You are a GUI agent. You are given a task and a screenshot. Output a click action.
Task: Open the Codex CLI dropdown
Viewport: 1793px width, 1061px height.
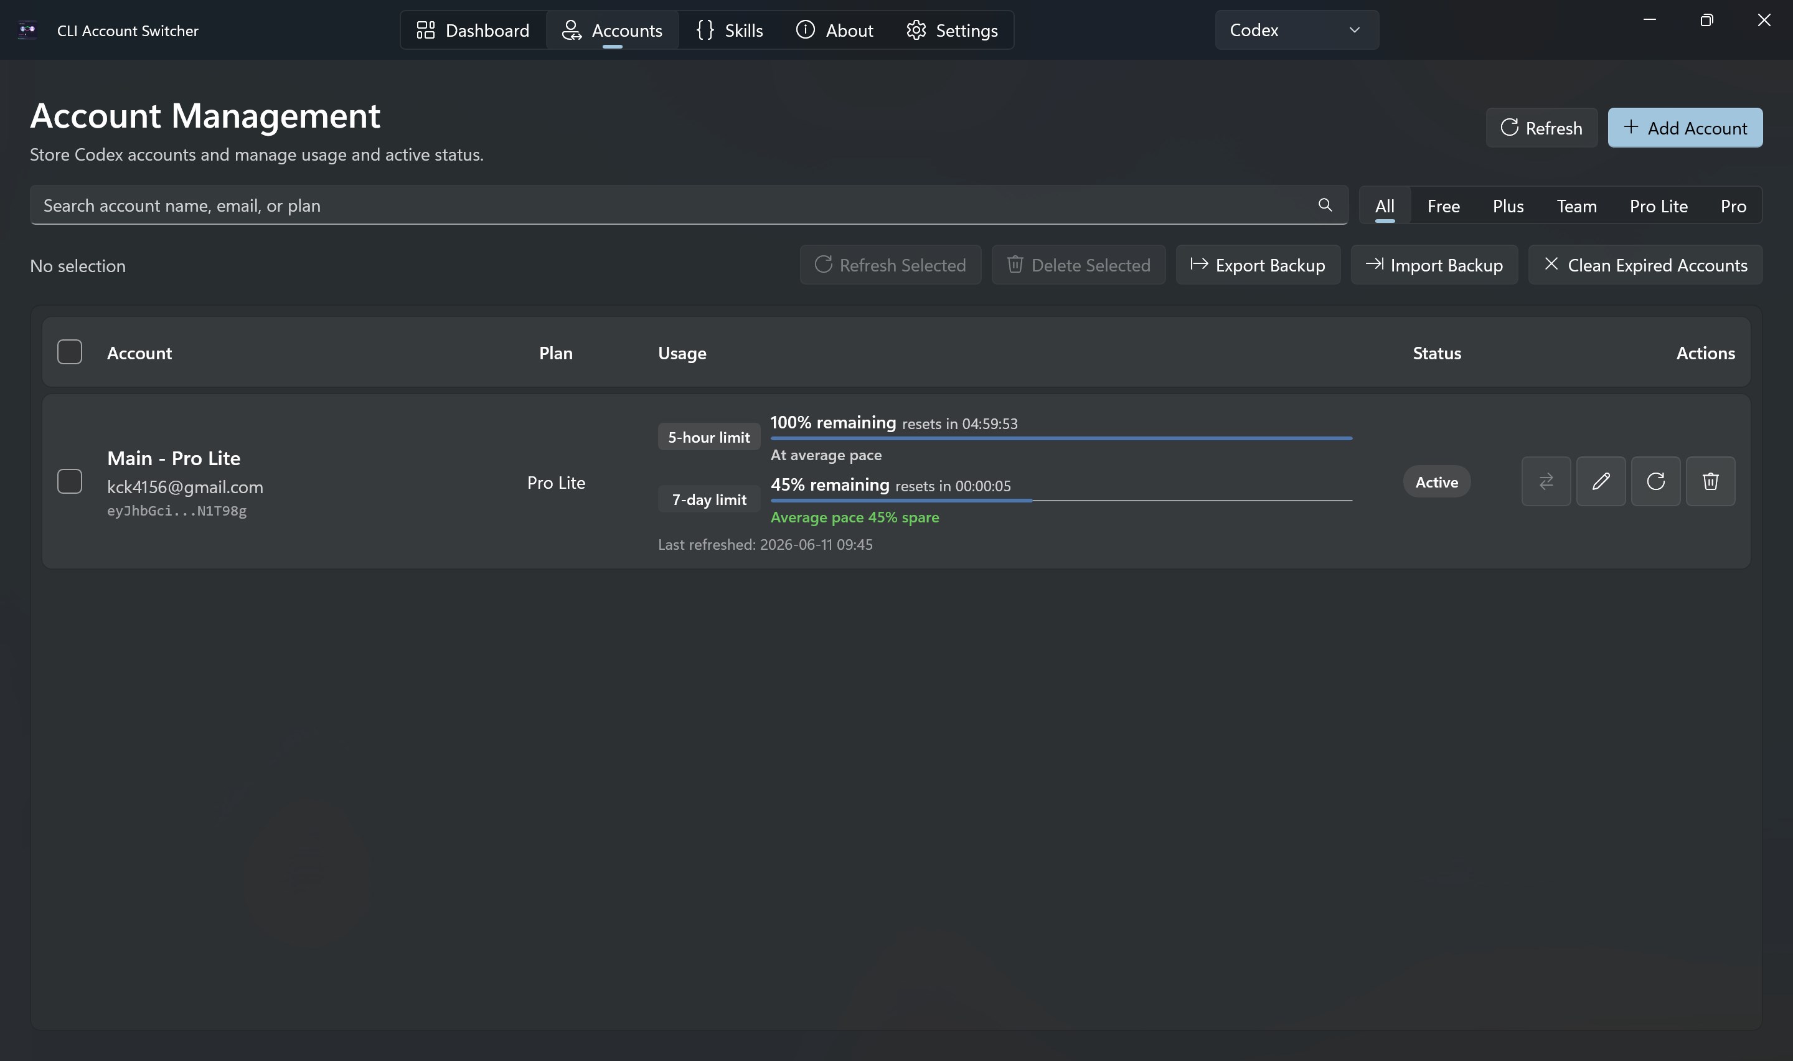1296,30
